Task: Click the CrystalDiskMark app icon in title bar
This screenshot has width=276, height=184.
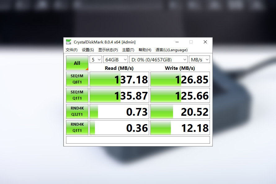Action: tap(69, 42)
